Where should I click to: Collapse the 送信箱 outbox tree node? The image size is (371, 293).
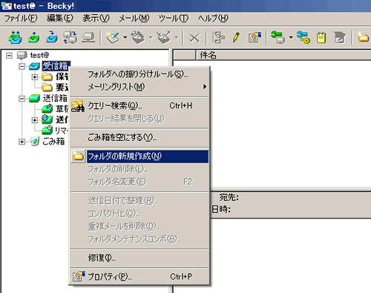click(22, 99)
